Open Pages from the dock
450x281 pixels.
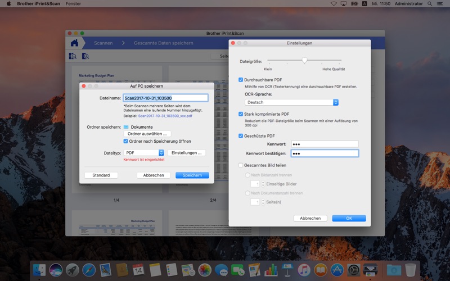tap(254, 270)
